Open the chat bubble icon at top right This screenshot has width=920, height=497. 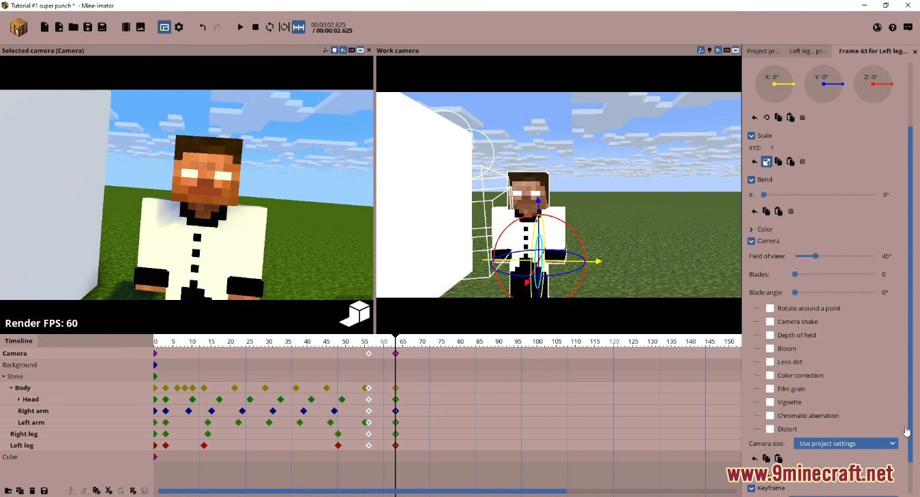908,27
